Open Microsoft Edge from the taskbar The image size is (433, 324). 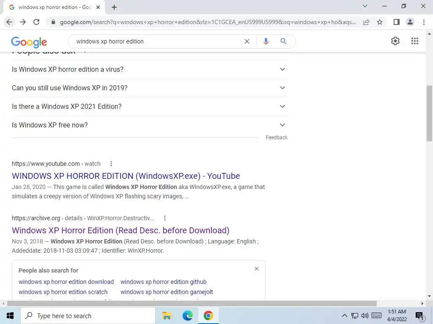(x=187, y=316)
